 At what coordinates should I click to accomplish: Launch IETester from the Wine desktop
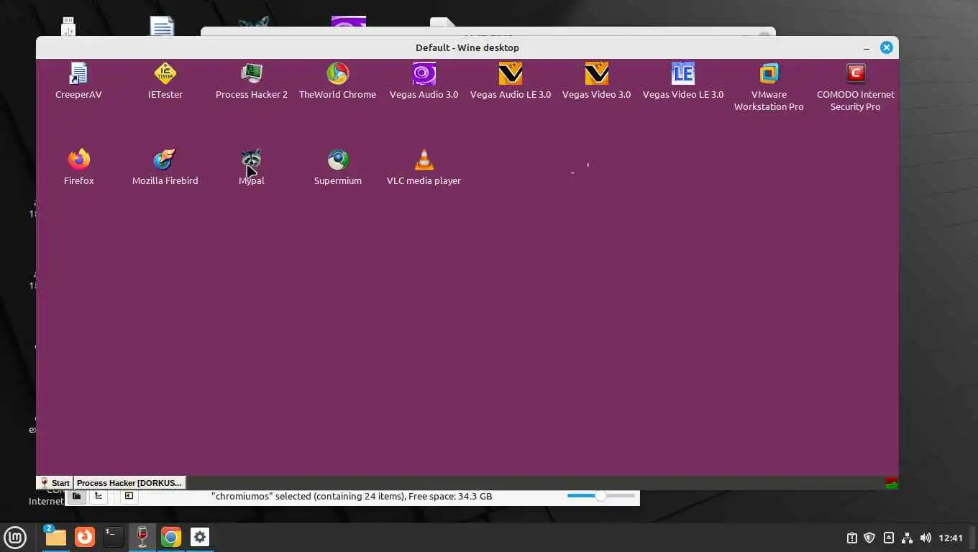pos(165,73)
